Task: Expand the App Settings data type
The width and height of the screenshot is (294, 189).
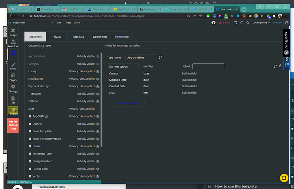Action: [x=30, y=116]
